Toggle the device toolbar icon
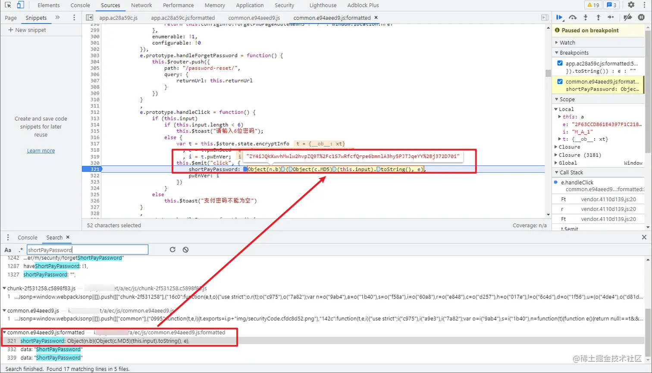Screen dimensions: 652x373 point(20,5)
